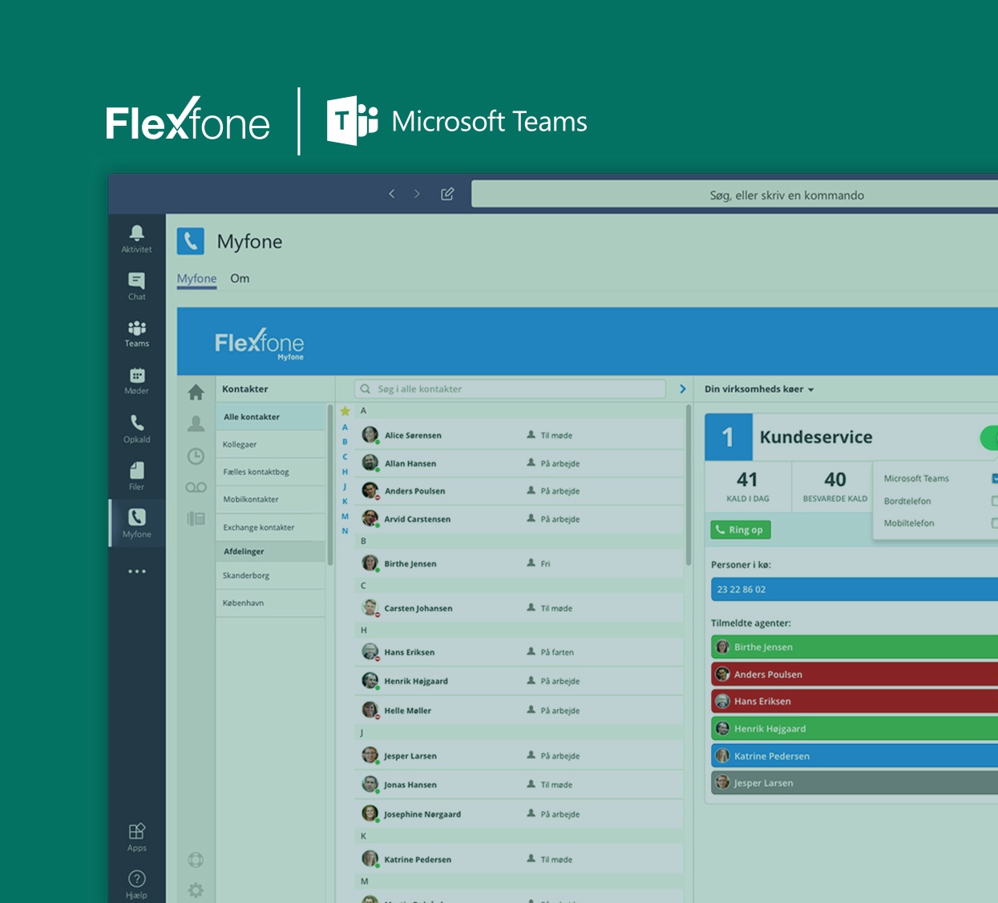Expand contacts panel with blue chevron

[683, 389]
